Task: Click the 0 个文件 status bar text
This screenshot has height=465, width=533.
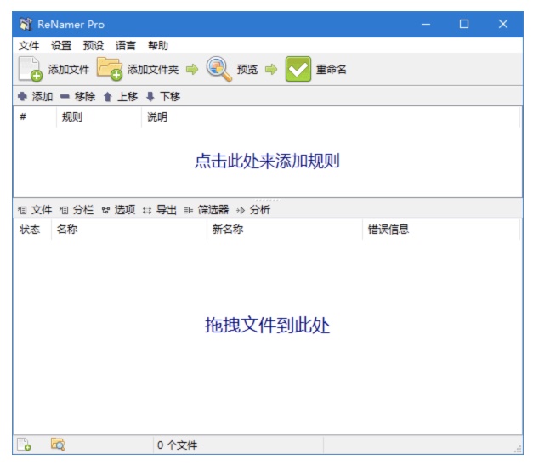Action: [177, 445]
